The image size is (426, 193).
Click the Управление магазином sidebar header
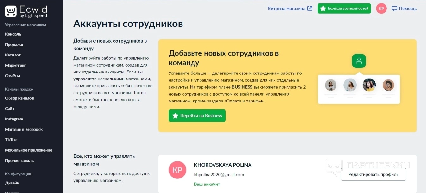(25, 25)
